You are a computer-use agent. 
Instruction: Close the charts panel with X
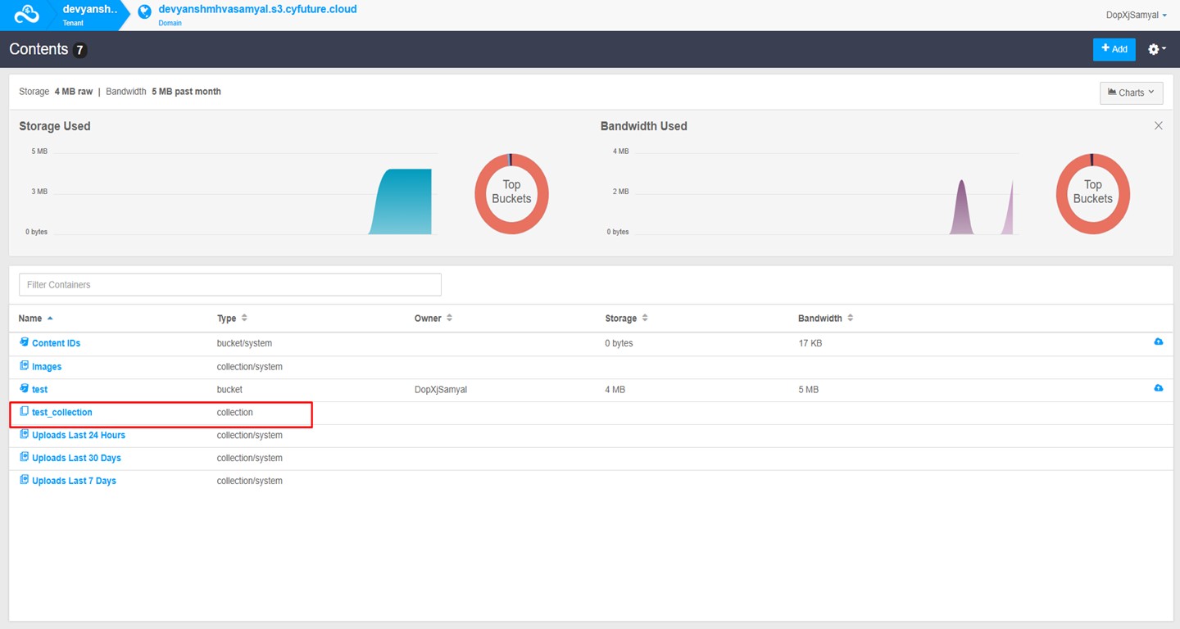pos(1158,126)
